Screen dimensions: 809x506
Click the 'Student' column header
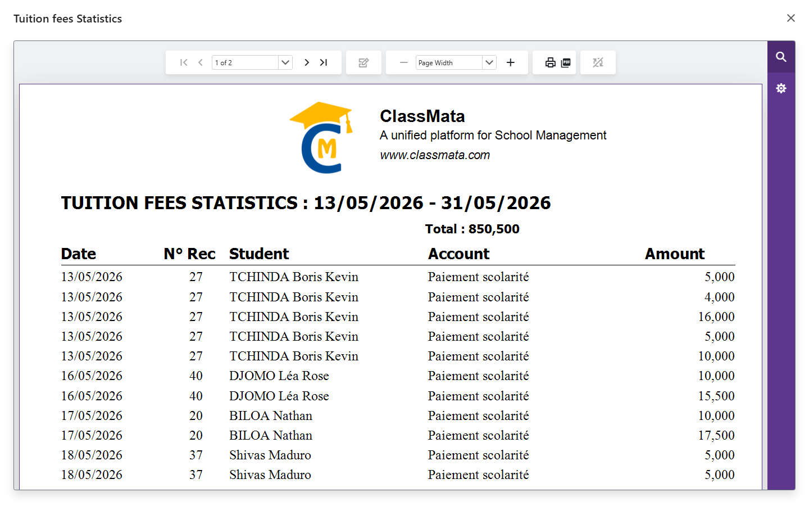tap(259, 254)
